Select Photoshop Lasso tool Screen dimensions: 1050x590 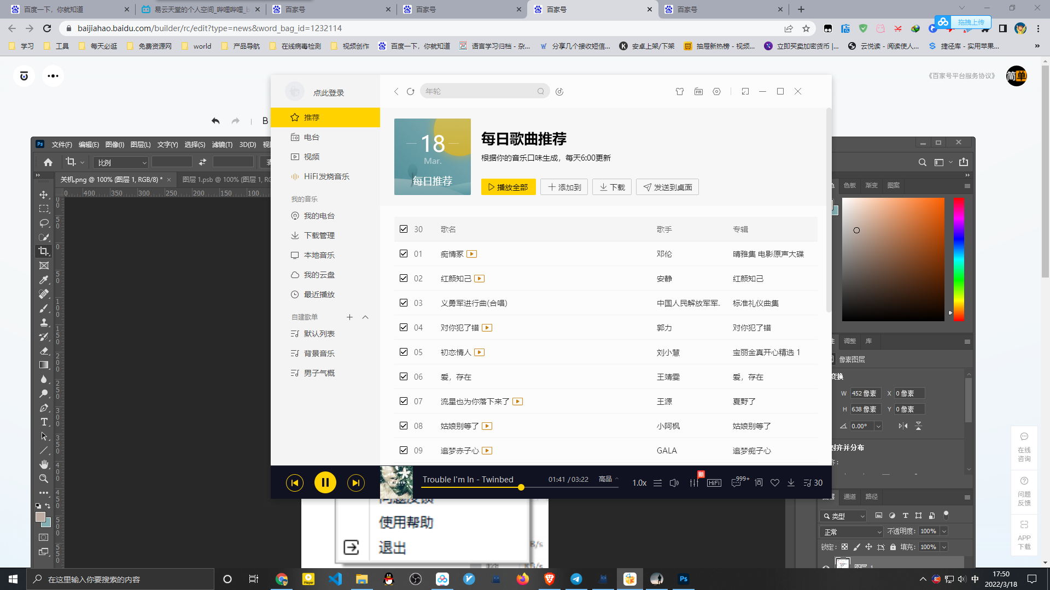(x=44, y=223)
